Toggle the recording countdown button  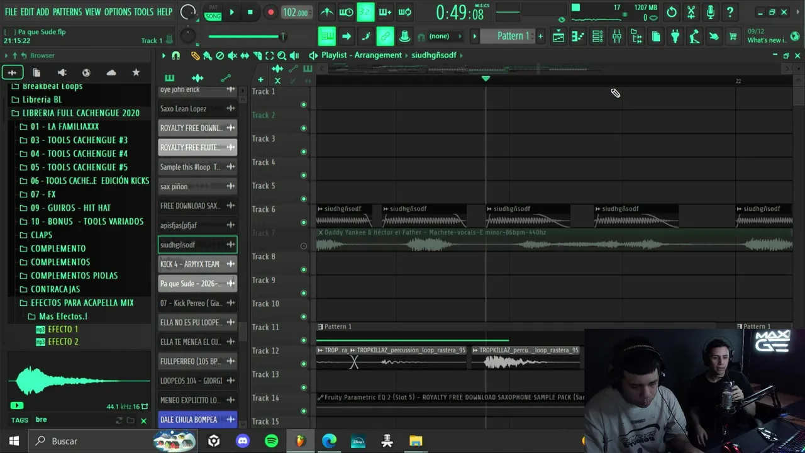[x=365, y=12]
